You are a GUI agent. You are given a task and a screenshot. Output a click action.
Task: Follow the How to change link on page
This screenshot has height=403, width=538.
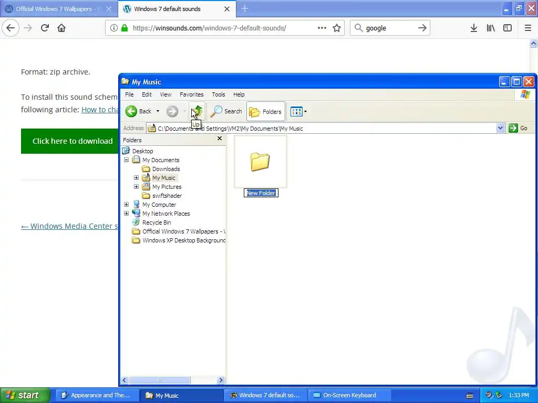[x=100, y=110]
